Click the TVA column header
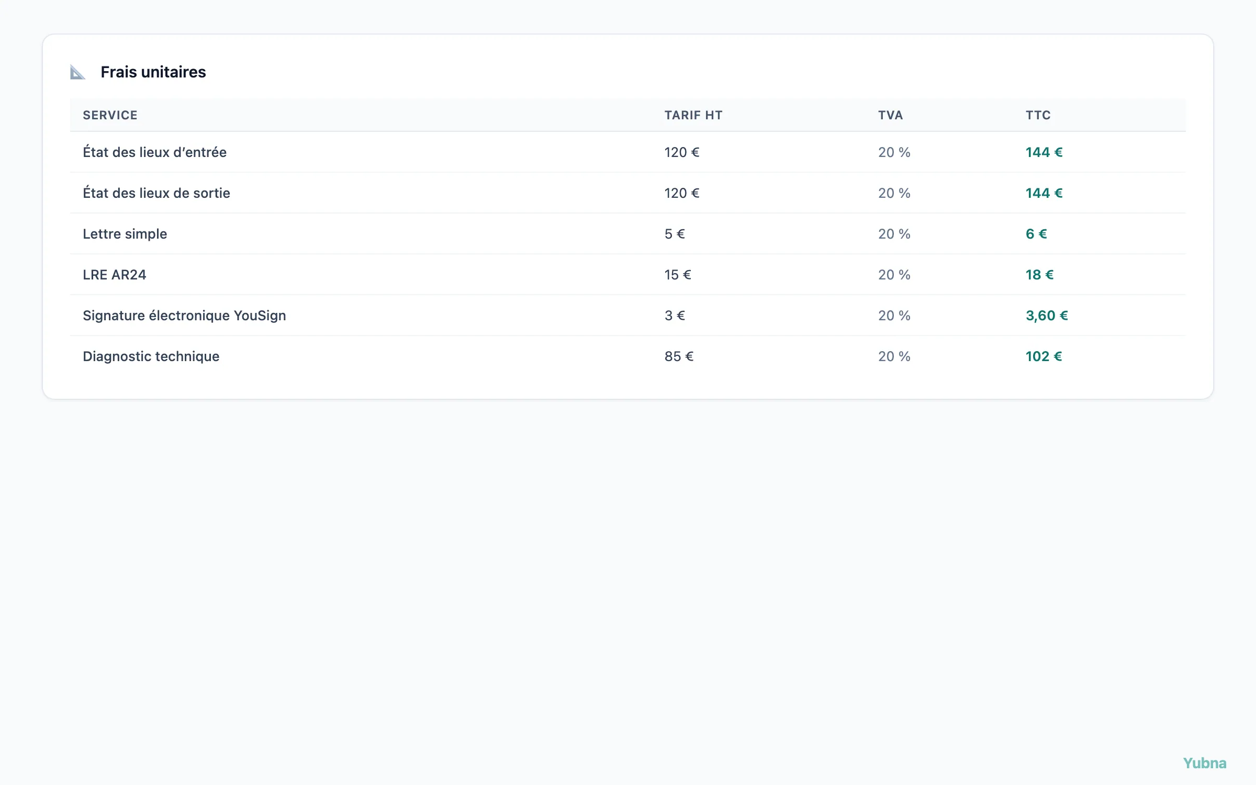Image resolution: width=1256 pixels, height=785 pixels. point(891,115)
